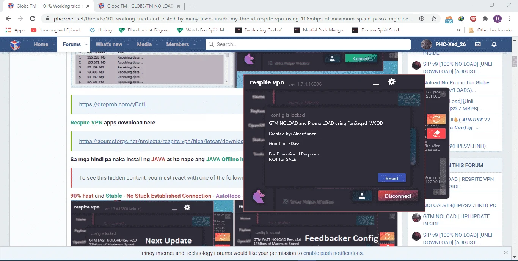
Task: Open the account user icon button beside Disconnect
Action: (362, 196)
